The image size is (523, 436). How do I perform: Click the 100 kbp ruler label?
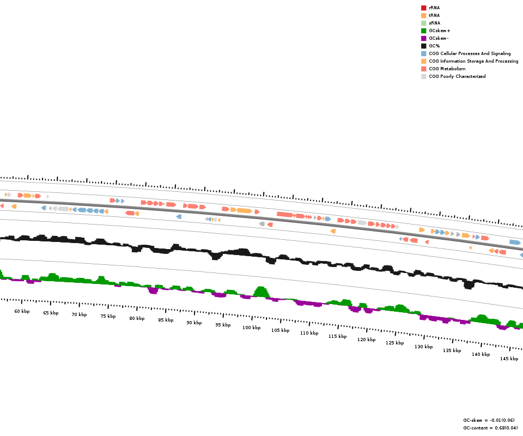tap(251, 328)
